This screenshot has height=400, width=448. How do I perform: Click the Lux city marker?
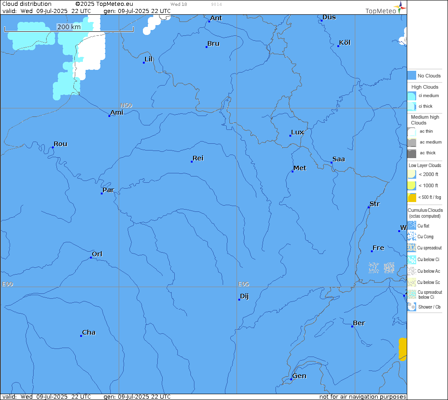[290, 136]
